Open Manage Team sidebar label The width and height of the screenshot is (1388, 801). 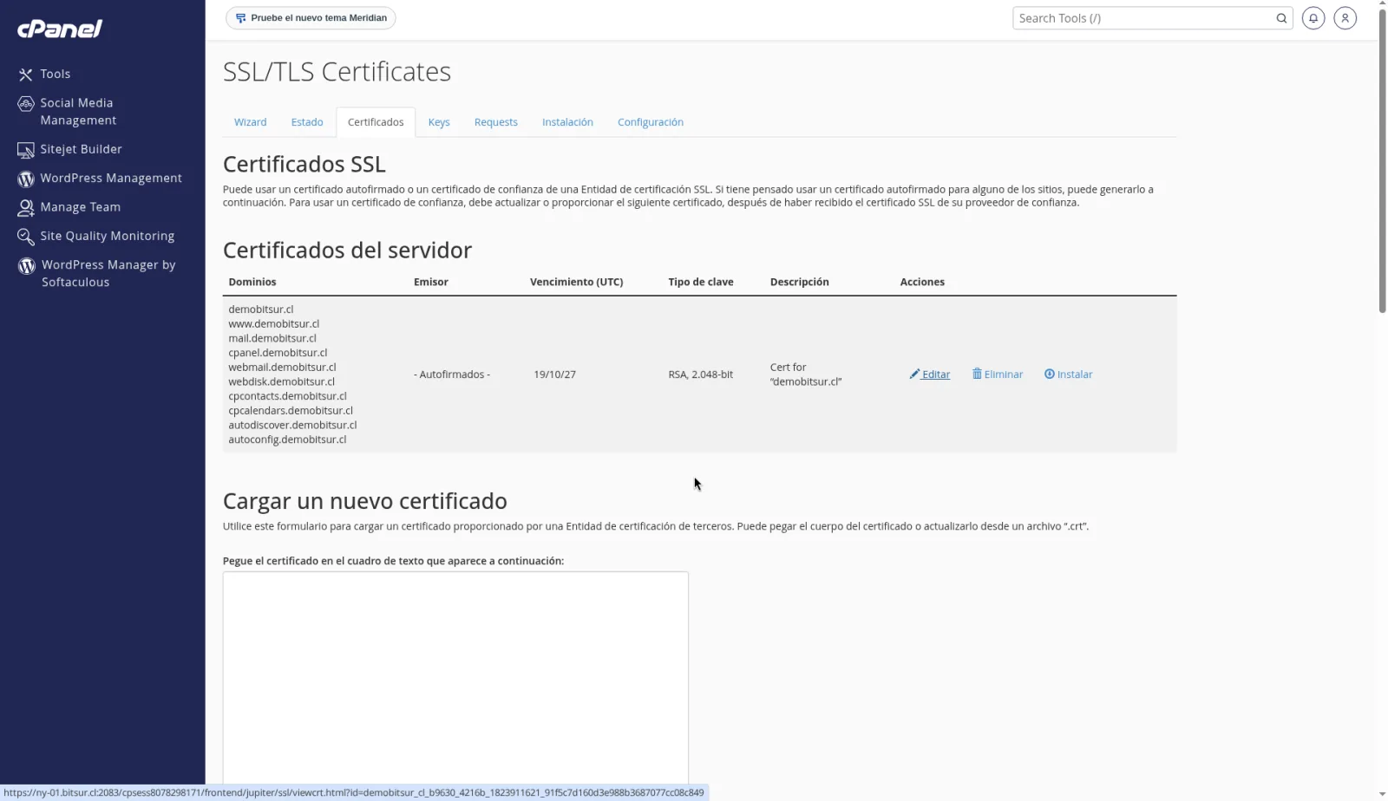coord(81,207)
